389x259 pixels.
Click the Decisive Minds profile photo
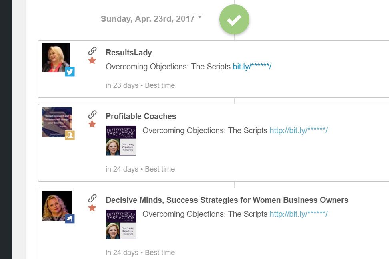56,206
